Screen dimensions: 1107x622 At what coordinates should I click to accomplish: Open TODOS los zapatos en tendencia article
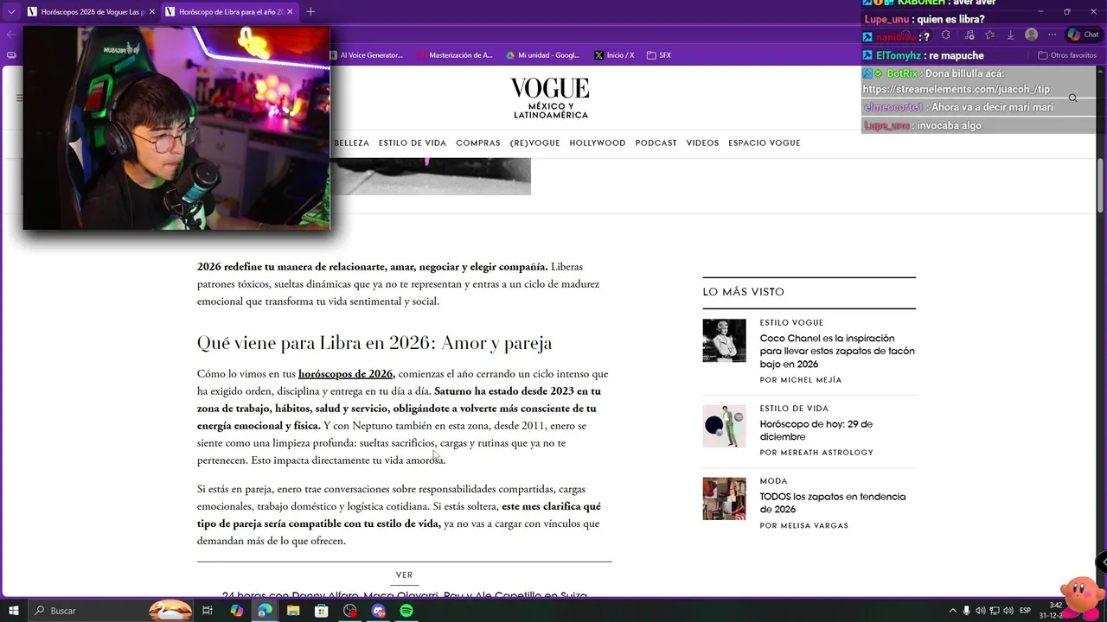833,503
